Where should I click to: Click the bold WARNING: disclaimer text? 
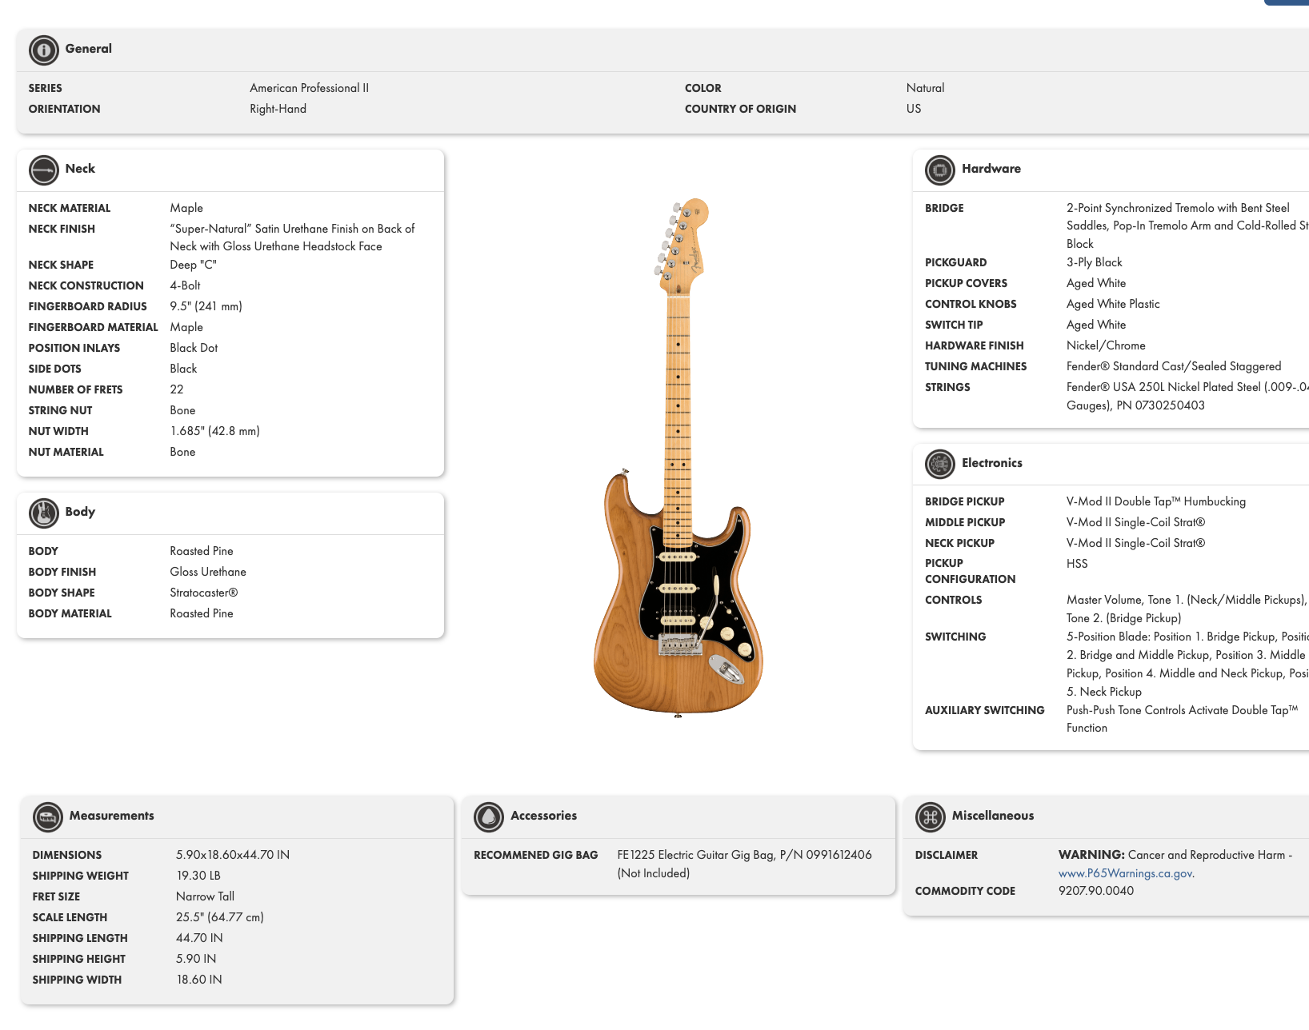[1091, 855]
